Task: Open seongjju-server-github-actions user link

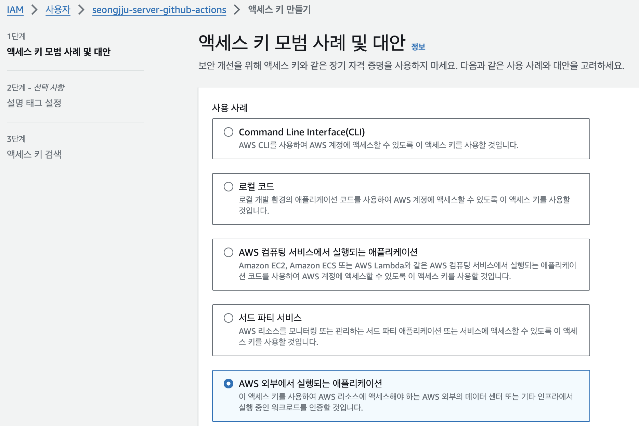Action: (159, 10)
